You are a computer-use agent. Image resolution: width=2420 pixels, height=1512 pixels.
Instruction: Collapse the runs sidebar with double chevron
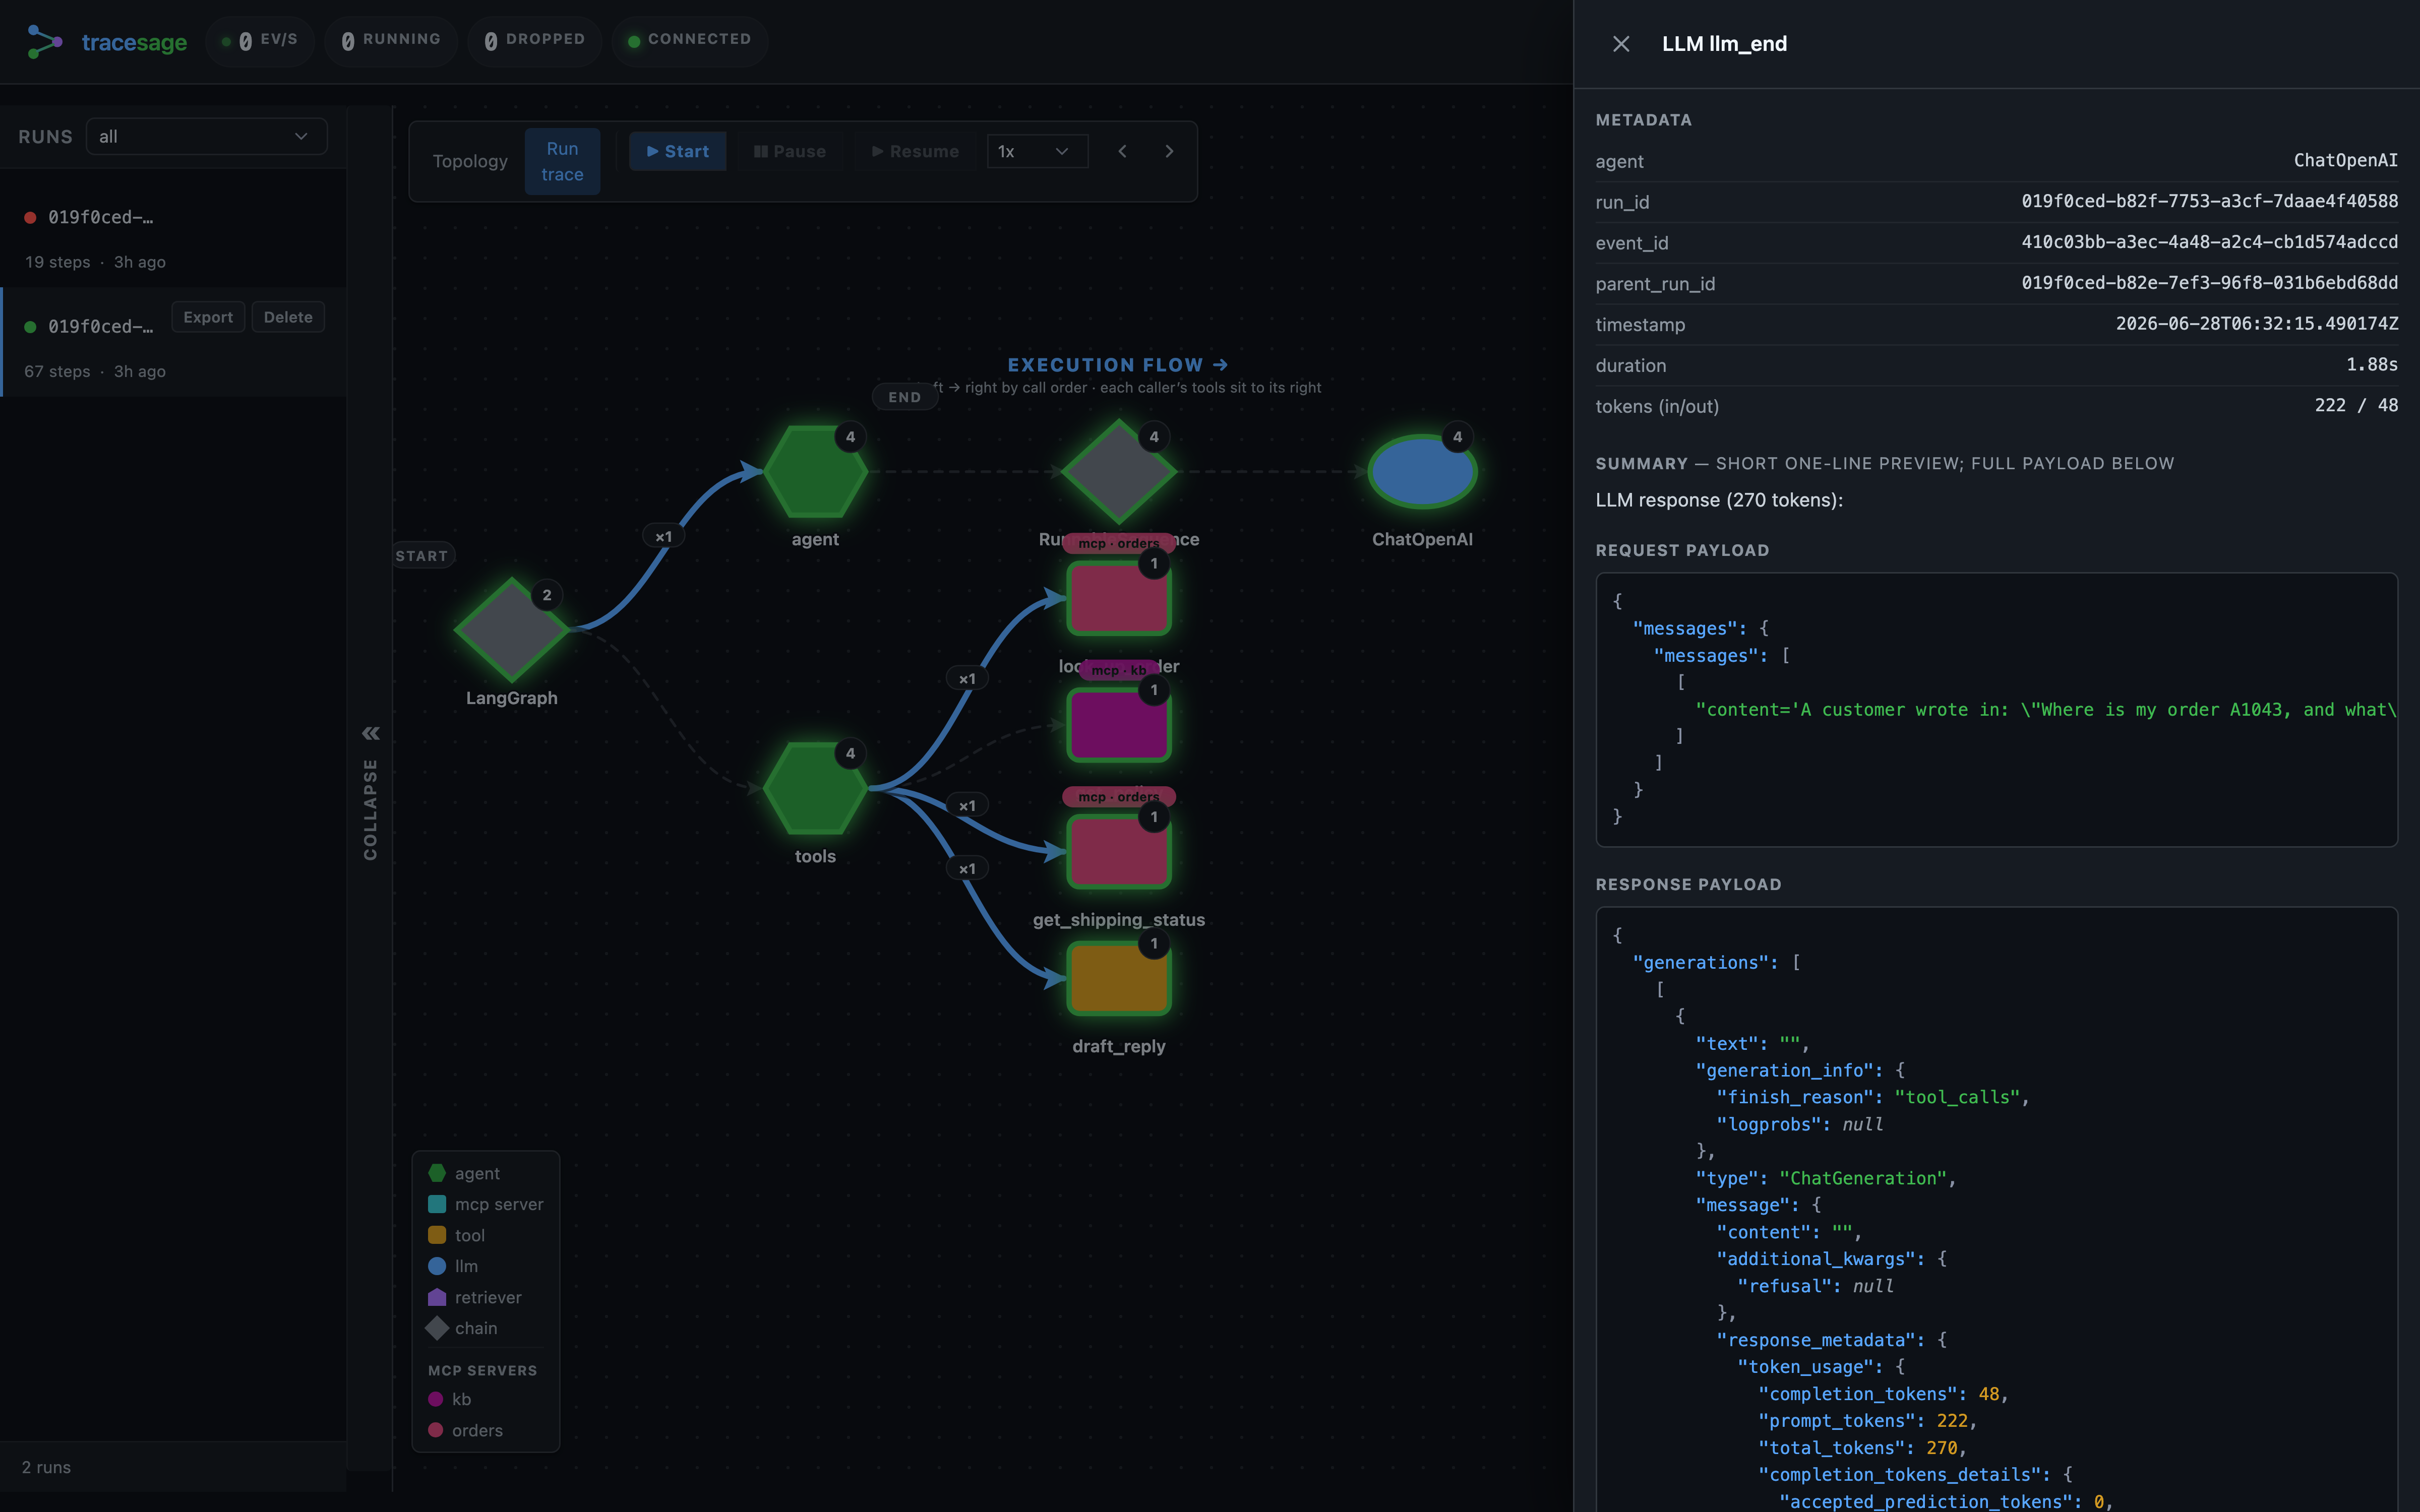[371, 733]
